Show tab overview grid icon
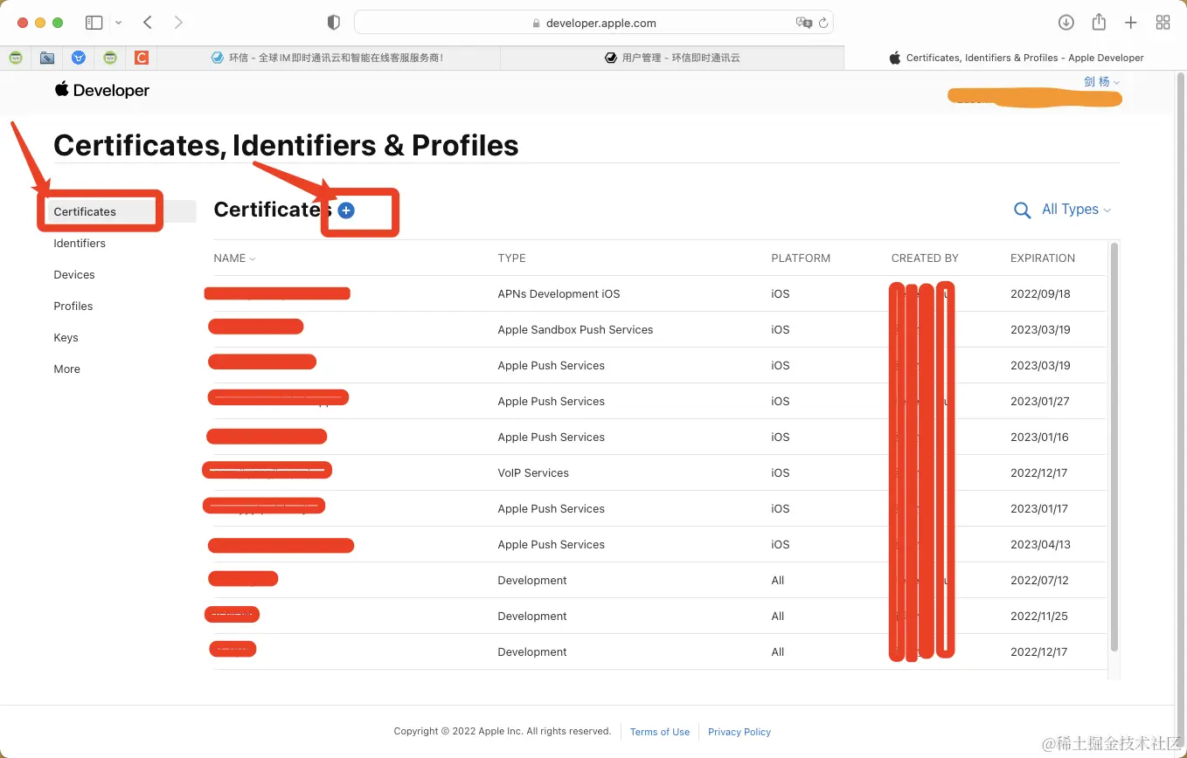Image resolution: width=1187 pixels, height=758 pixels. coord(1163,23)
